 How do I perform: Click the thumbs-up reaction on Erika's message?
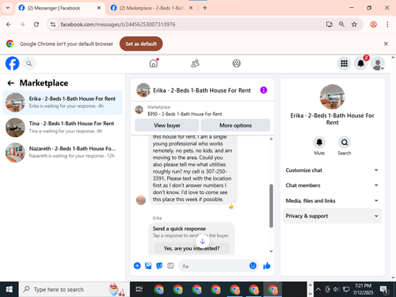pyautogui.click(x=231, y=206)
